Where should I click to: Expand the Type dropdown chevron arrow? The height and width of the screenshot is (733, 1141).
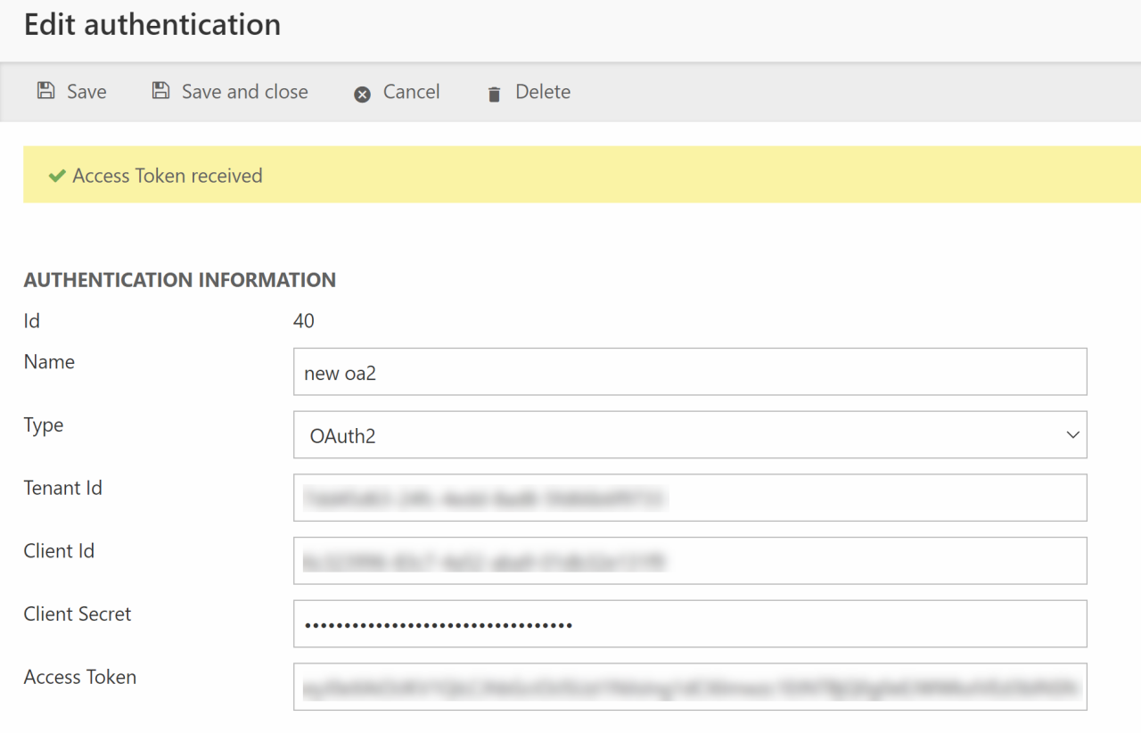[1072, 435]
